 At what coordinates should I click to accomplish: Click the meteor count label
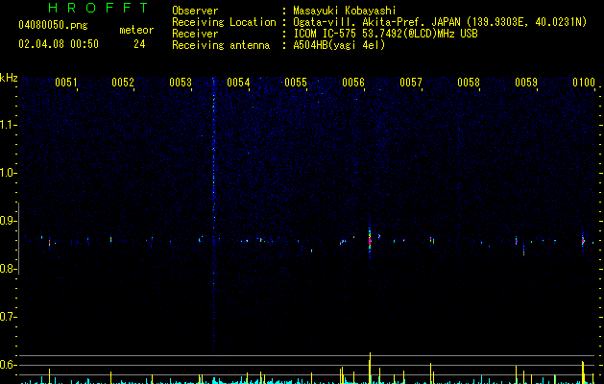pyautogui.click(x=136, y=30)
